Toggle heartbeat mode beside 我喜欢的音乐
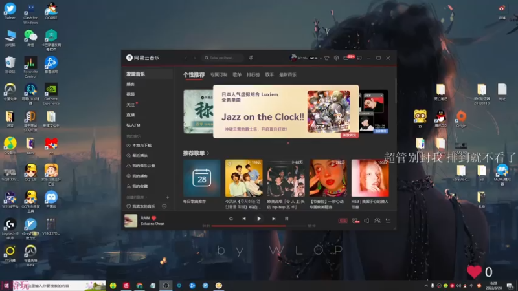This screenshot has height=291, width=518. pos(164,206)
